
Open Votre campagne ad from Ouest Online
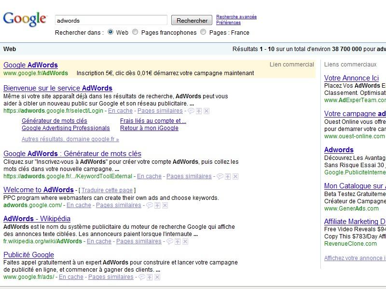pos(355,114)
